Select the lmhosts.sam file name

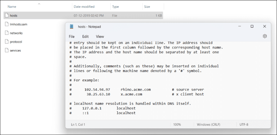click(x=19, y=24)
